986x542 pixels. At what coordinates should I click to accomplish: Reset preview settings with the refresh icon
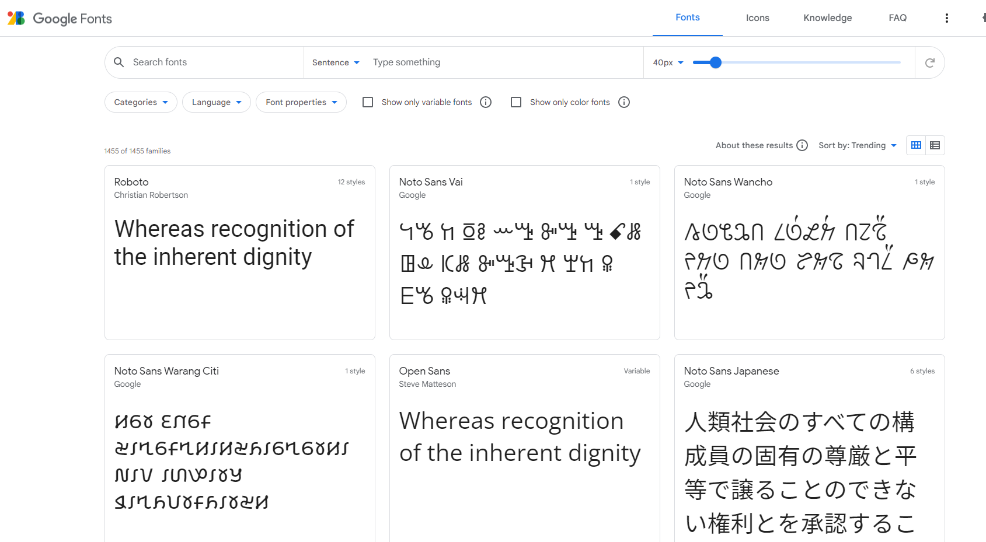pyautogui.click(x=929, y=62)
